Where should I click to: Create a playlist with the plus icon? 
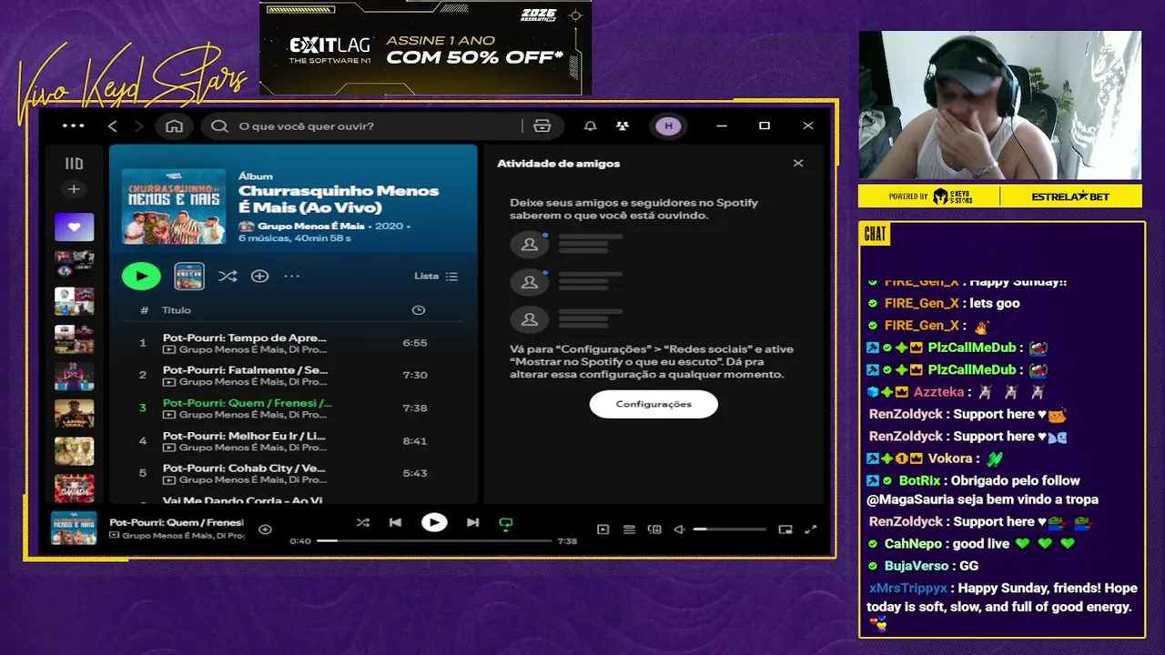(74, 189)
